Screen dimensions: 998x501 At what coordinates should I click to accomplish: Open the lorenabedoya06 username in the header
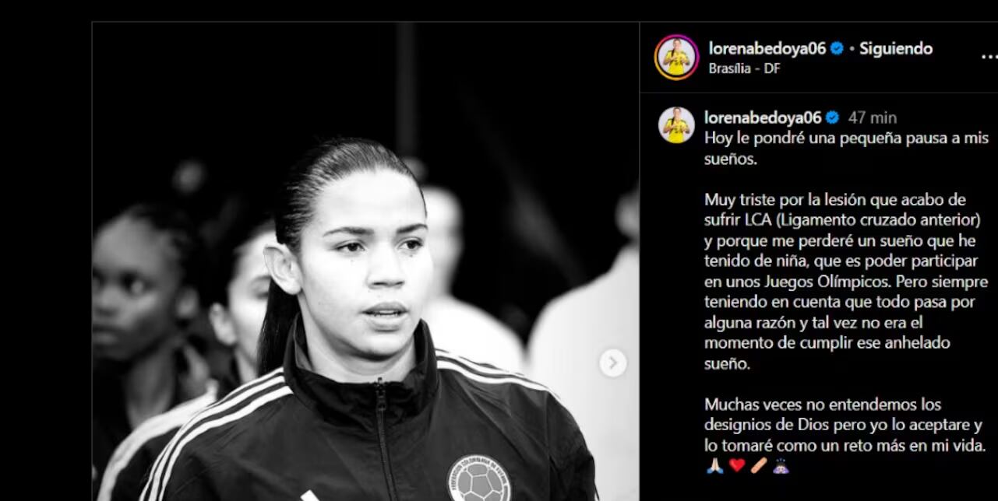767,48
